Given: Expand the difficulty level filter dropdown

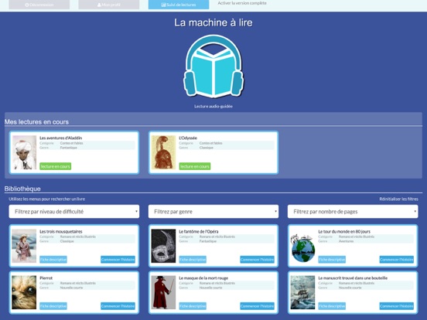Looking at the screenshot, I should [74, 212].
